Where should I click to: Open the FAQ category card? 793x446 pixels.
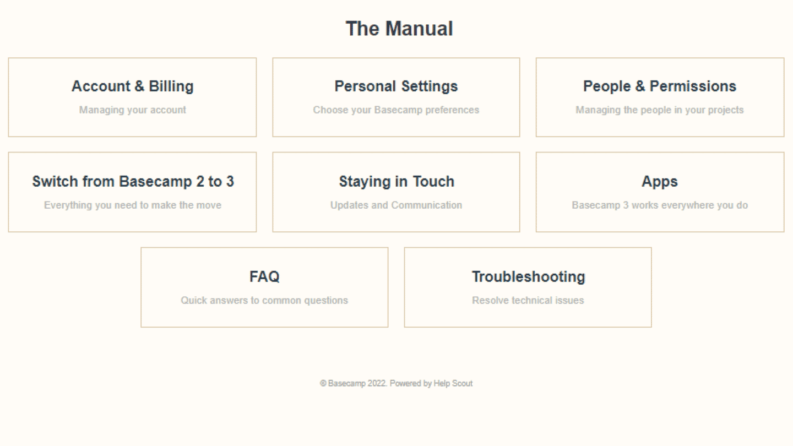264,287
